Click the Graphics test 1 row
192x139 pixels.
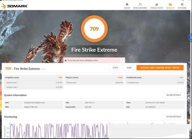34,83
